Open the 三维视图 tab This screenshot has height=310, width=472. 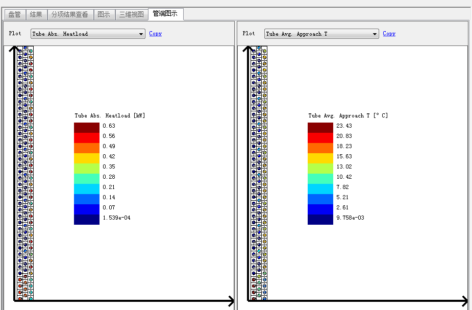coord(132,14)
